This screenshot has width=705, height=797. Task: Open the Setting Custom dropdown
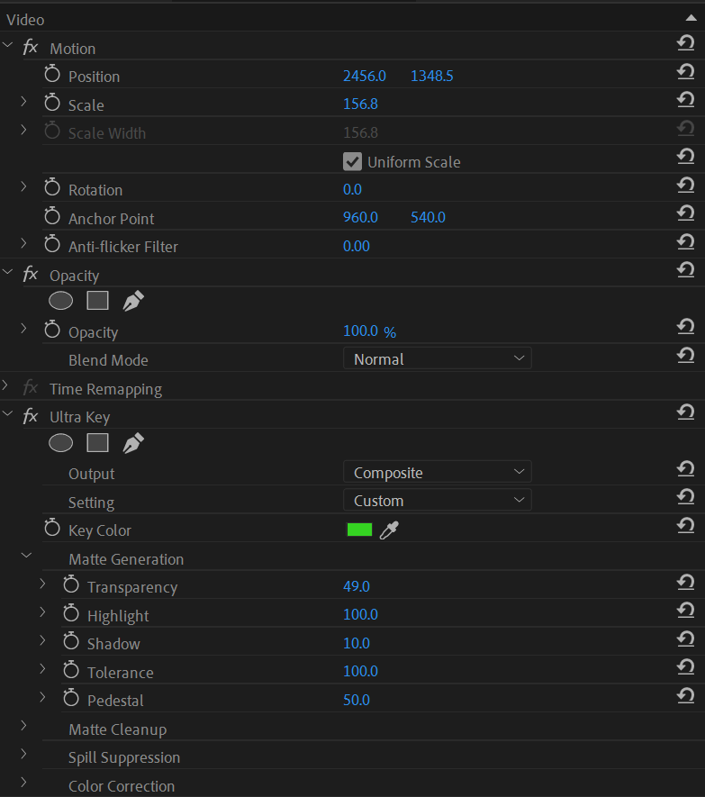click(x=438, y=501)
